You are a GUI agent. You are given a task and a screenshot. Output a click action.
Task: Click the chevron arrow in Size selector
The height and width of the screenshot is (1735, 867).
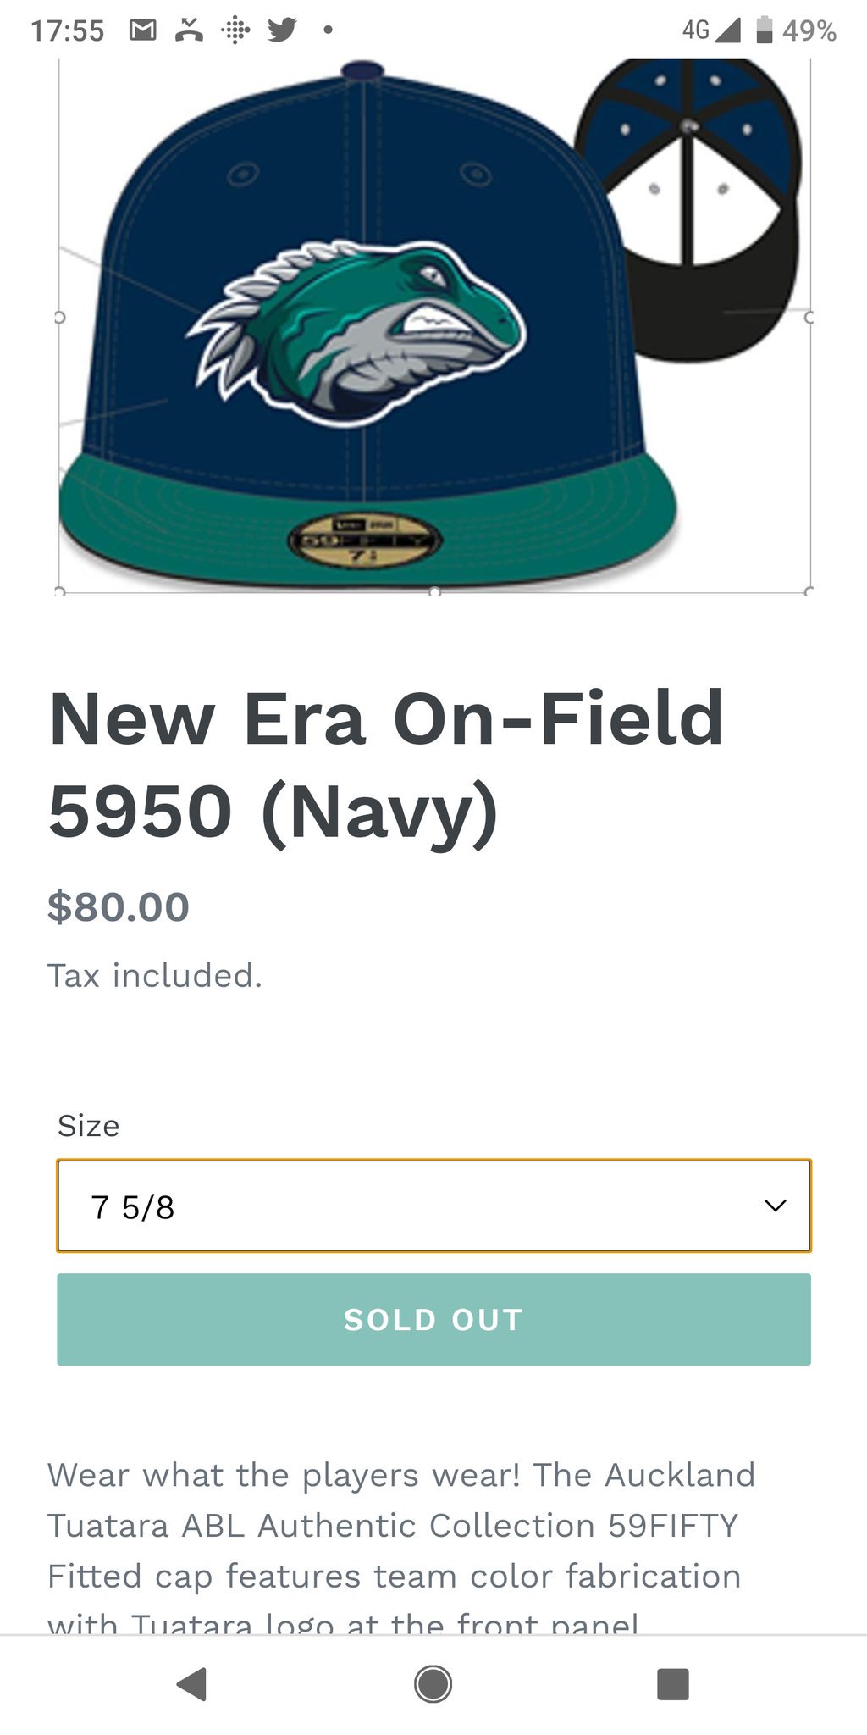pyautogui.click(x=776, y=1206)
